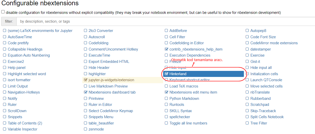Open the Collapsible Headings extension
Screen dimensions: 315x134
click(x=25, y=49)
